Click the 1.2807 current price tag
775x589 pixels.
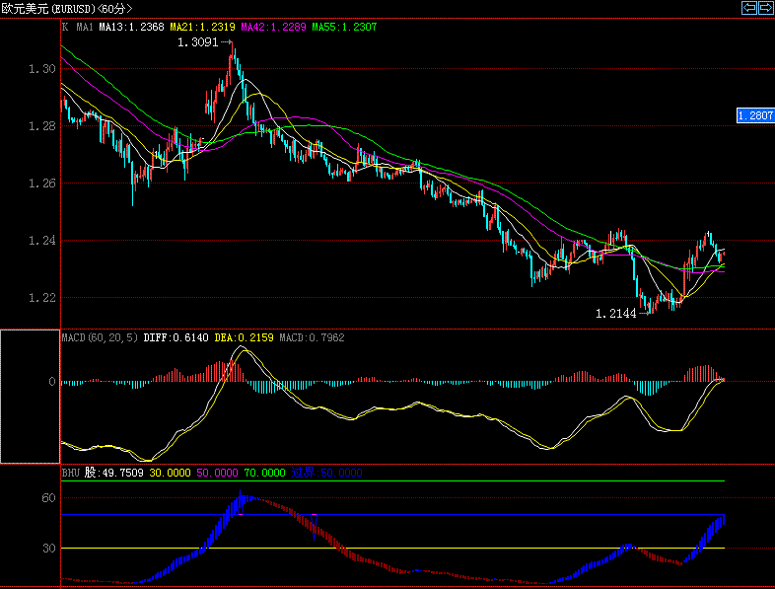(754, 115)
